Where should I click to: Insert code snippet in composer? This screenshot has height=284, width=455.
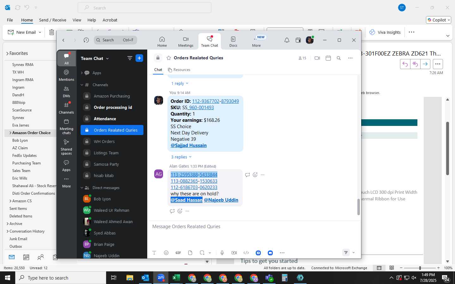pyautogui.click(x=246, y=253)
